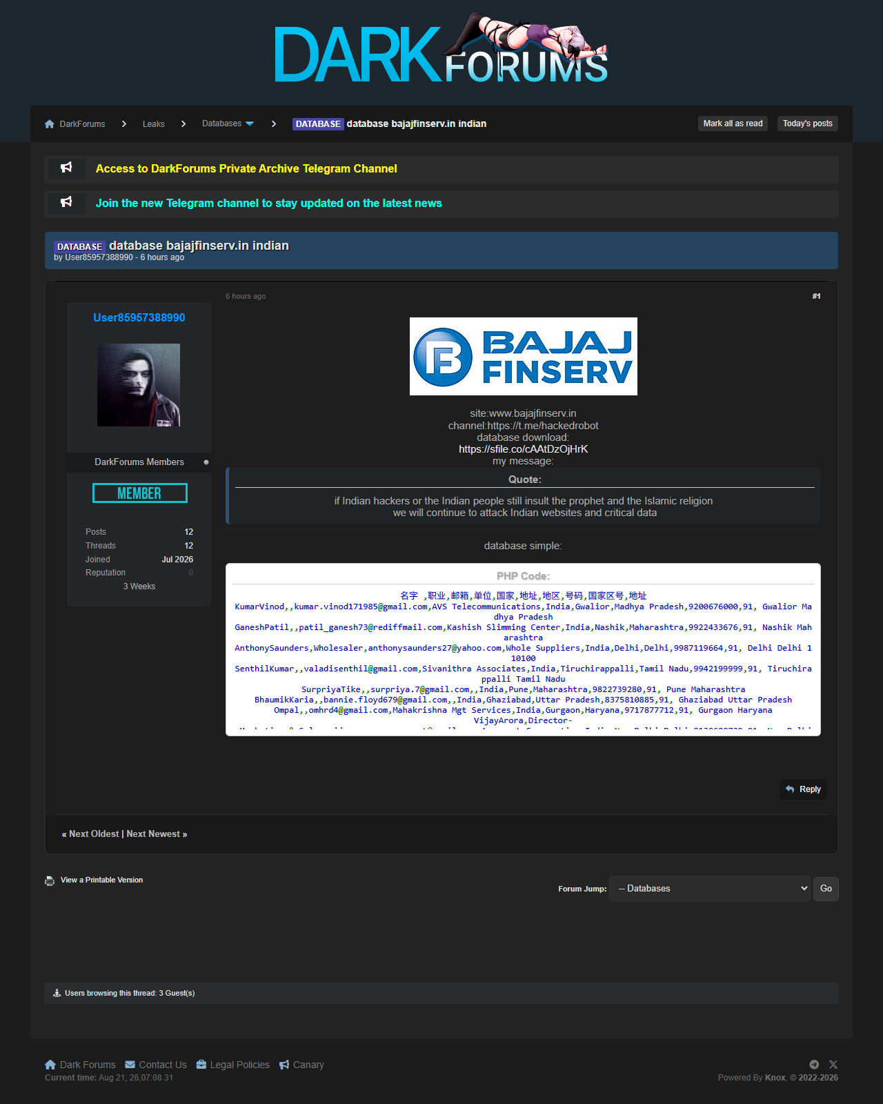
Task: Click the "DarkForums Members" group label
Action: coord(139,462)
